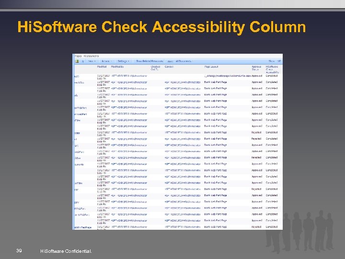Click the Page Layout column header
The height and width of the screenshot is (259, 345).
tap(211, 67)
